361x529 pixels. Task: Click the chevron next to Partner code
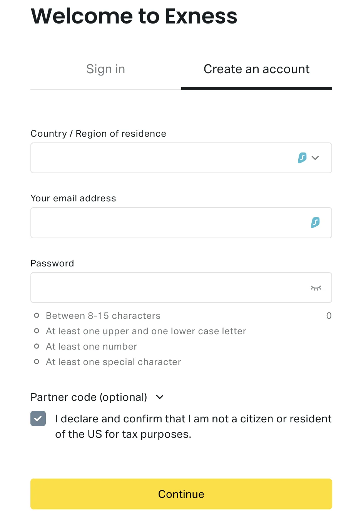159,397
